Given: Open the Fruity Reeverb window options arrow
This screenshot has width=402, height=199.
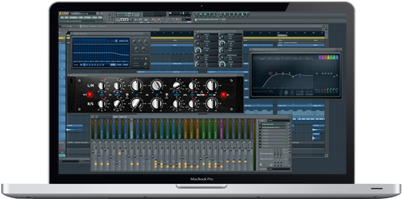Looking at the screenshot, I should [x=196, y=31].
